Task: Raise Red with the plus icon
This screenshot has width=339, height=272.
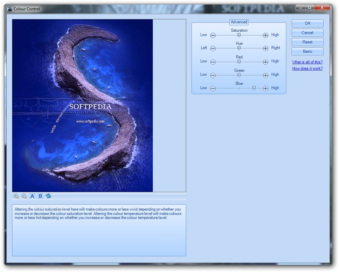Action: pyautogui.click(x=266, y=62)
